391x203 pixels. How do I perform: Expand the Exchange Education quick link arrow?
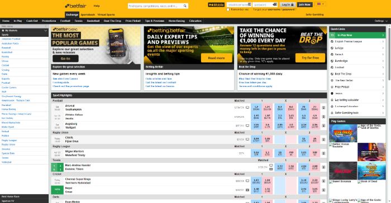click(383, 107)
